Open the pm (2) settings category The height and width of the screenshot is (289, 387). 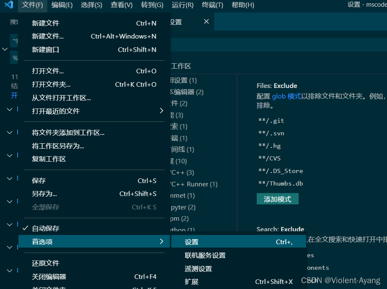(x=180, y=219)
